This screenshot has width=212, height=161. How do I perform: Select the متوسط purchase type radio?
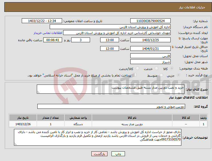coord(161,75)
